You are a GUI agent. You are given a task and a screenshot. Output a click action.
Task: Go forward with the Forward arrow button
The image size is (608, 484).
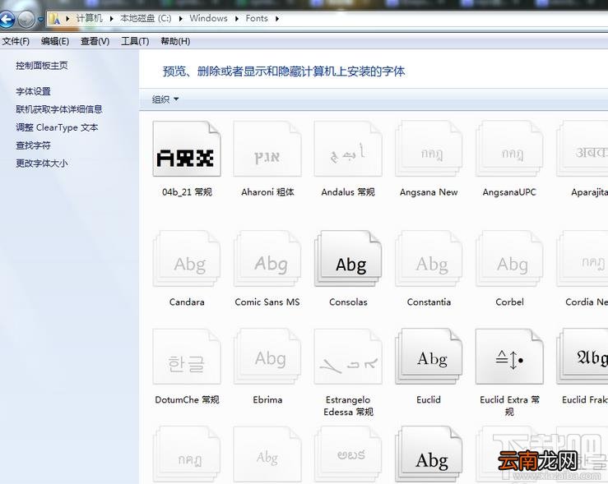(26, 19)
